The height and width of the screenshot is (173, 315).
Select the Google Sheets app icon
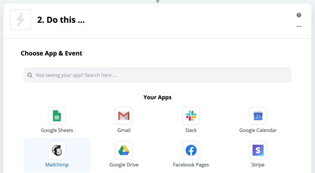57,116
